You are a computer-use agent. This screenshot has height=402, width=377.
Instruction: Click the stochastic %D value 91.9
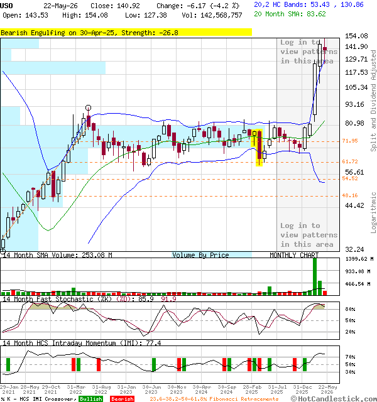coord(168,299)
